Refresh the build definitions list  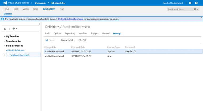[x=5, y=29]
